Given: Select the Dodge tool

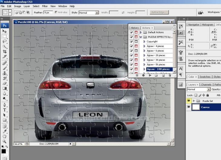Looking at the screenshot, I should [x=5, y=98].
